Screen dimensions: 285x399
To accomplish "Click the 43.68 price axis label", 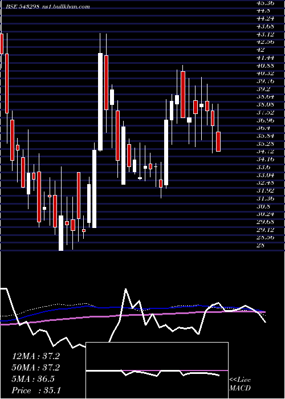I will tap(265, 26).
